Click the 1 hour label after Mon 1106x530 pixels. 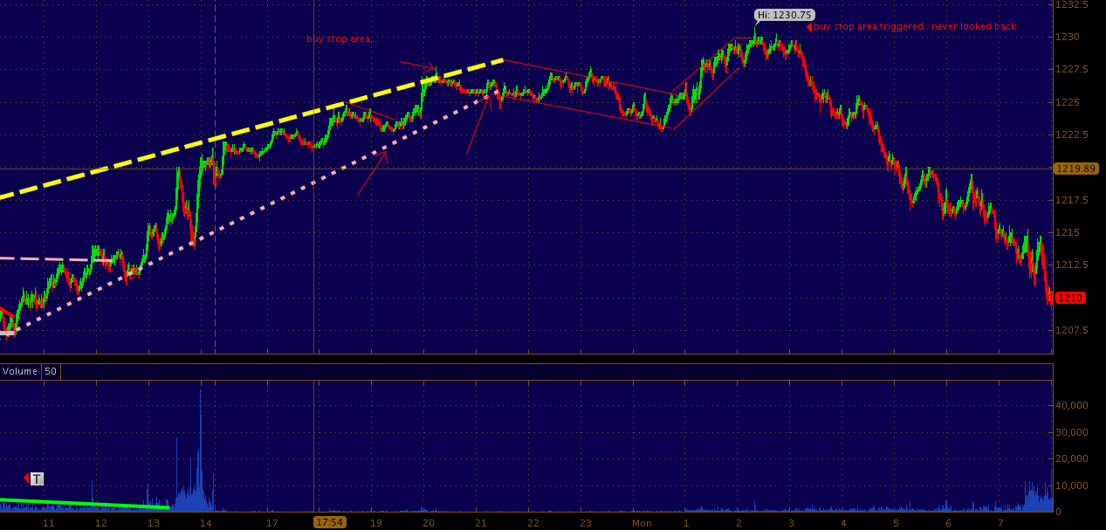pyautogui.click(x=686, y=523)
